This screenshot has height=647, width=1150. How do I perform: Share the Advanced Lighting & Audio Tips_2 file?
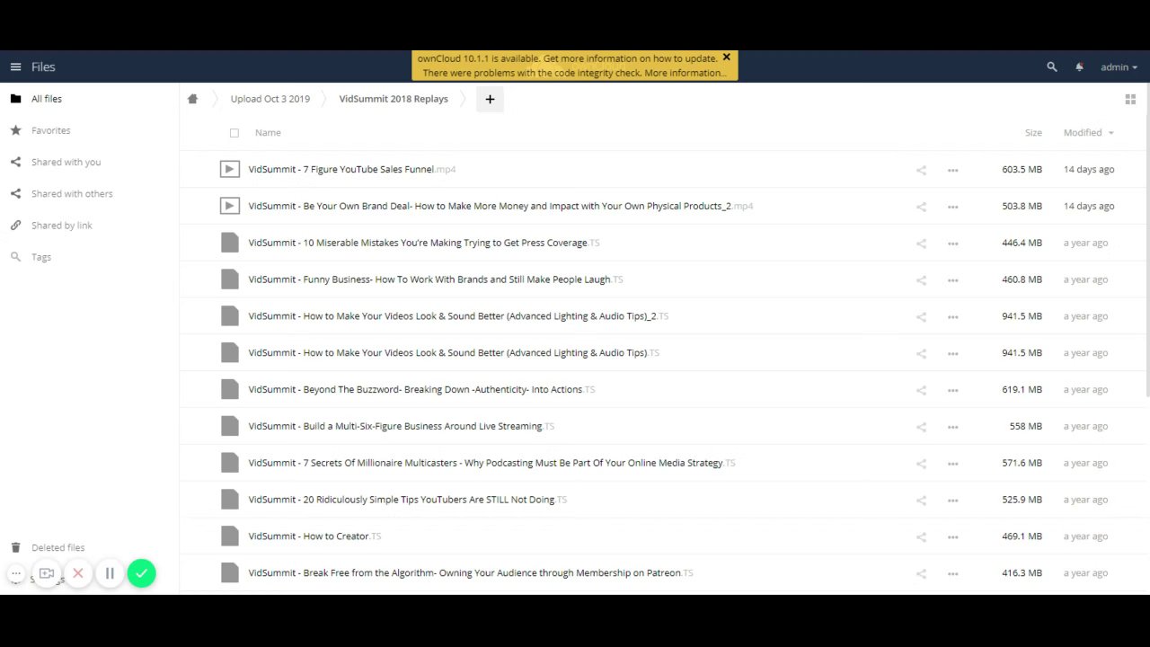coord(921,317)
